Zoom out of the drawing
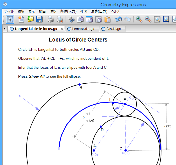The height and width of the screenshot is (165, 176). 148,19
